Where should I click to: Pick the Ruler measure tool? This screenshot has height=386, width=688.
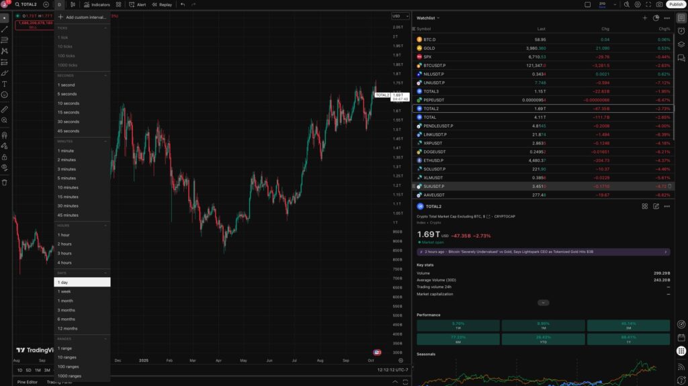(x=5, y=109)
